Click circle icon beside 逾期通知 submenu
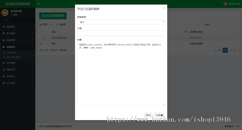This screenshot has width=242, height=130. point(4,53)
